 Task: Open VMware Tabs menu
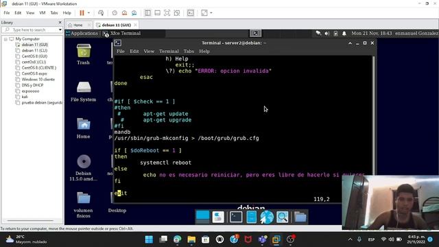[54, 13]
